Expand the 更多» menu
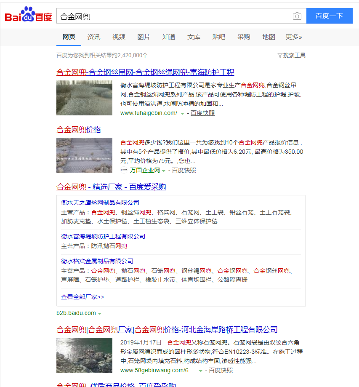359x387 pixels. [294, 37]
